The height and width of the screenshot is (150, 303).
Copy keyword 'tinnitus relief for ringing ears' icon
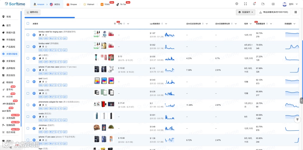pos(40,35)
